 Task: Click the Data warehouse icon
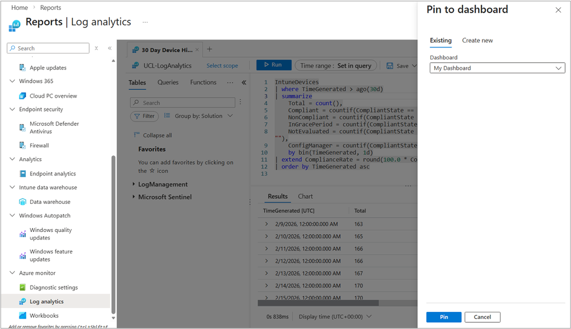(x=23, y=202)
